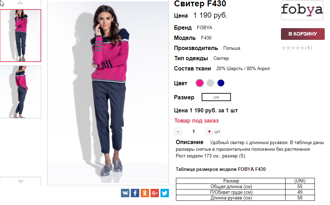Viewport: 330px width, 205px height.
Task: Open first front-view sweater thumbnail
Action: pos(20,36)
